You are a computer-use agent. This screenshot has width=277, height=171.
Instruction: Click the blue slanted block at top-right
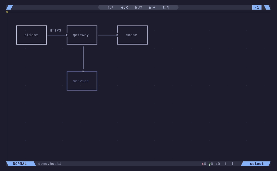(x=267, y=7)
